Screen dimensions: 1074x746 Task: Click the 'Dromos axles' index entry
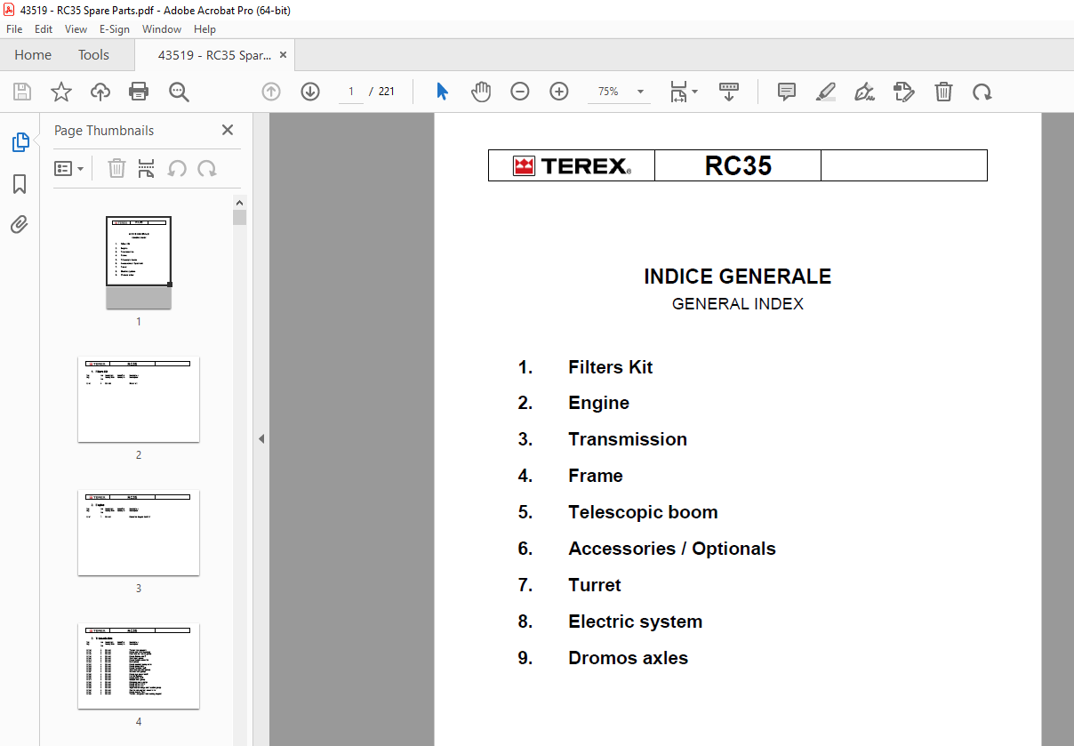[628, 658]
